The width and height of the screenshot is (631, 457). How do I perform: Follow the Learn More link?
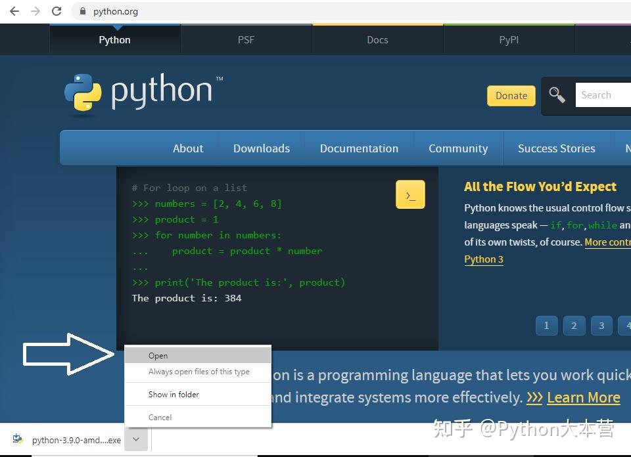pyautogui.click(x=583, y=397)
